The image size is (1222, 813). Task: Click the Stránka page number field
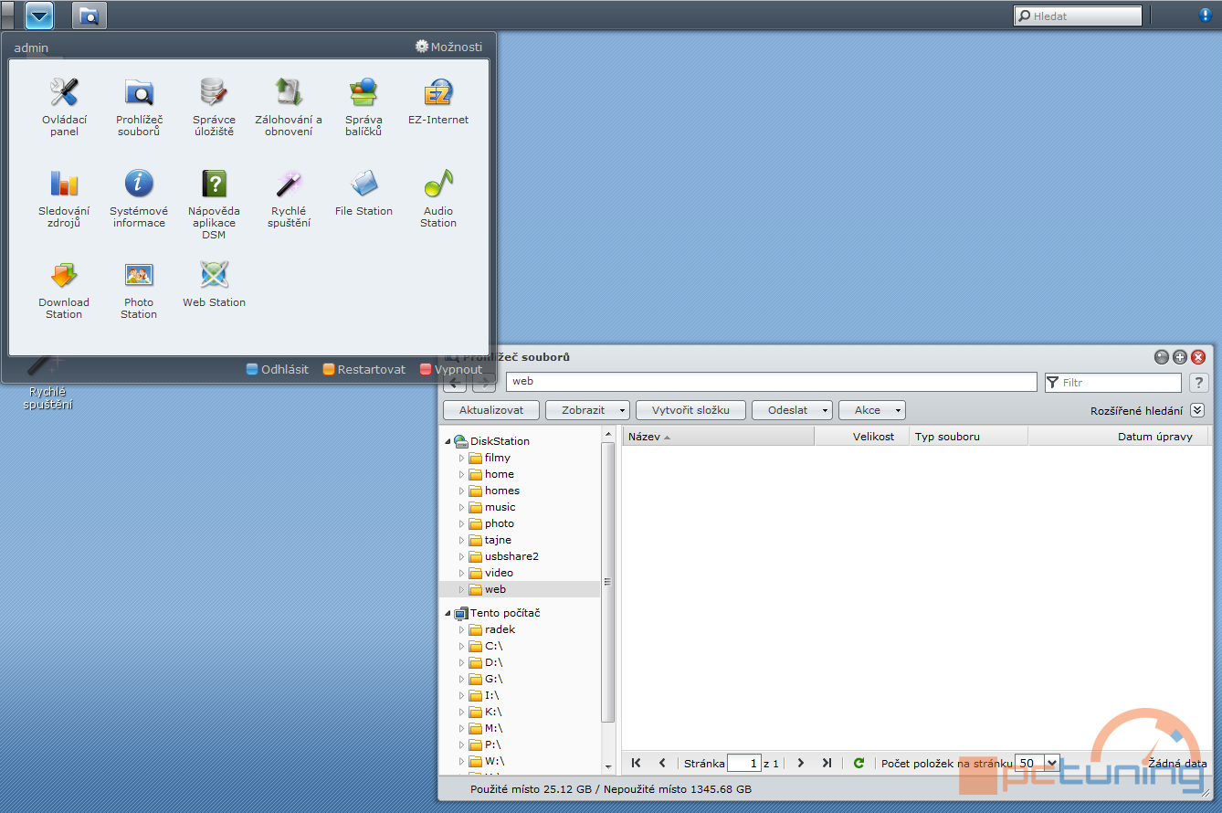[744, 763]
